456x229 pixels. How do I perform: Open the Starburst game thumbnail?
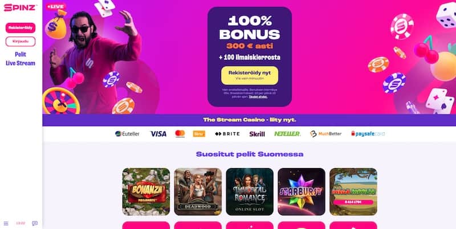302,191
